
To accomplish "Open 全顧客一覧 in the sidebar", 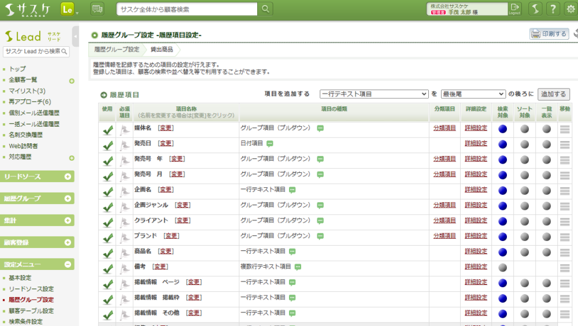I will (23, 80).
